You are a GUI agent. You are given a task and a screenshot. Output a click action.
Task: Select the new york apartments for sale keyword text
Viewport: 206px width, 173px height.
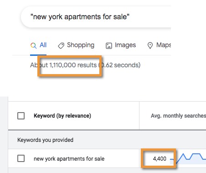click(x=69, y=159)
